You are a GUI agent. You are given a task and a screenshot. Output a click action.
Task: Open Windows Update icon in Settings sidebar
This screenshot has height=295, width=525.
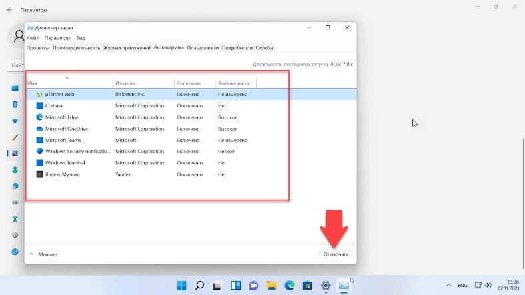tap(15, 252)
